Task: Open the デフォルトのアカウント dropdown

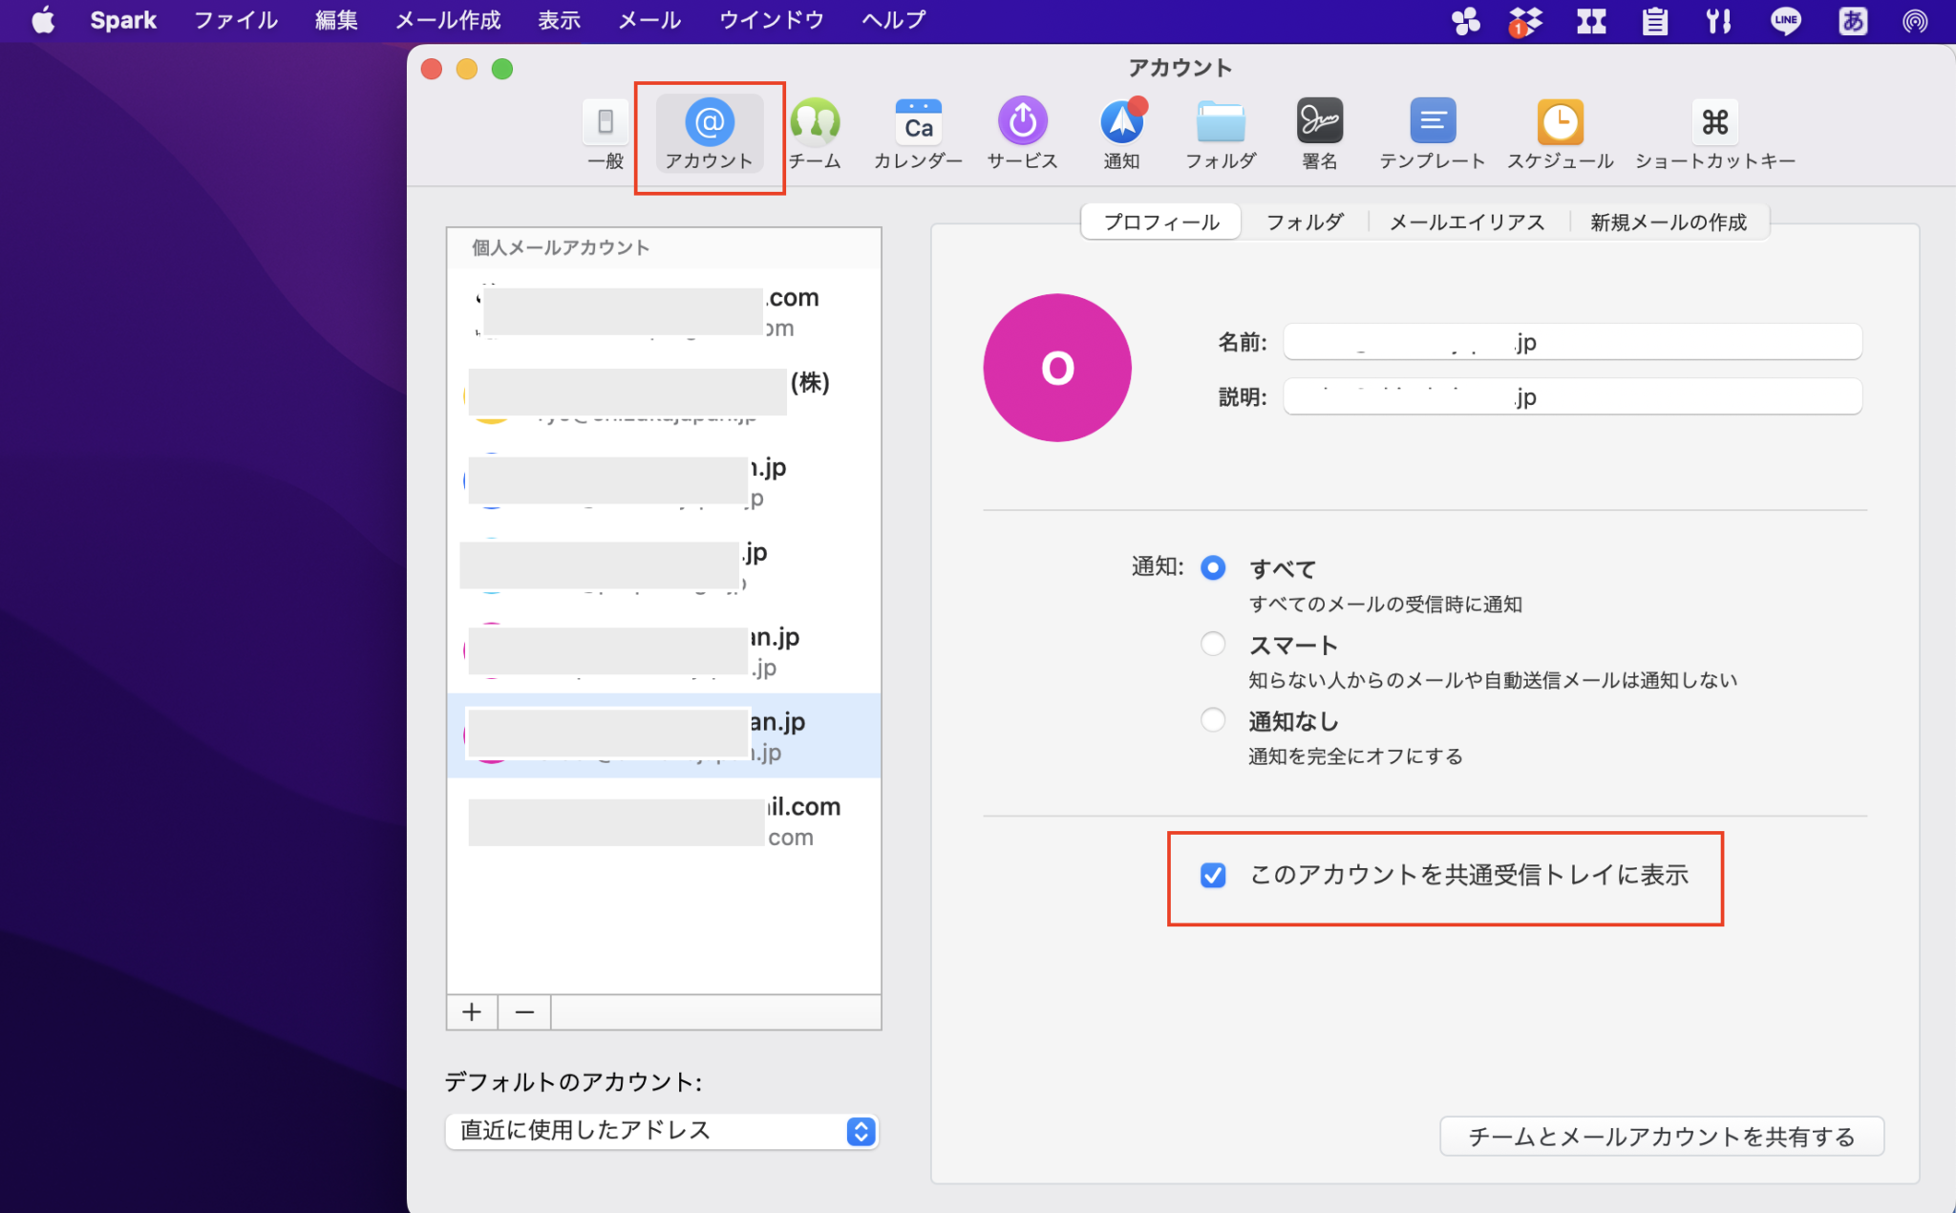Action: point(661,1131)
